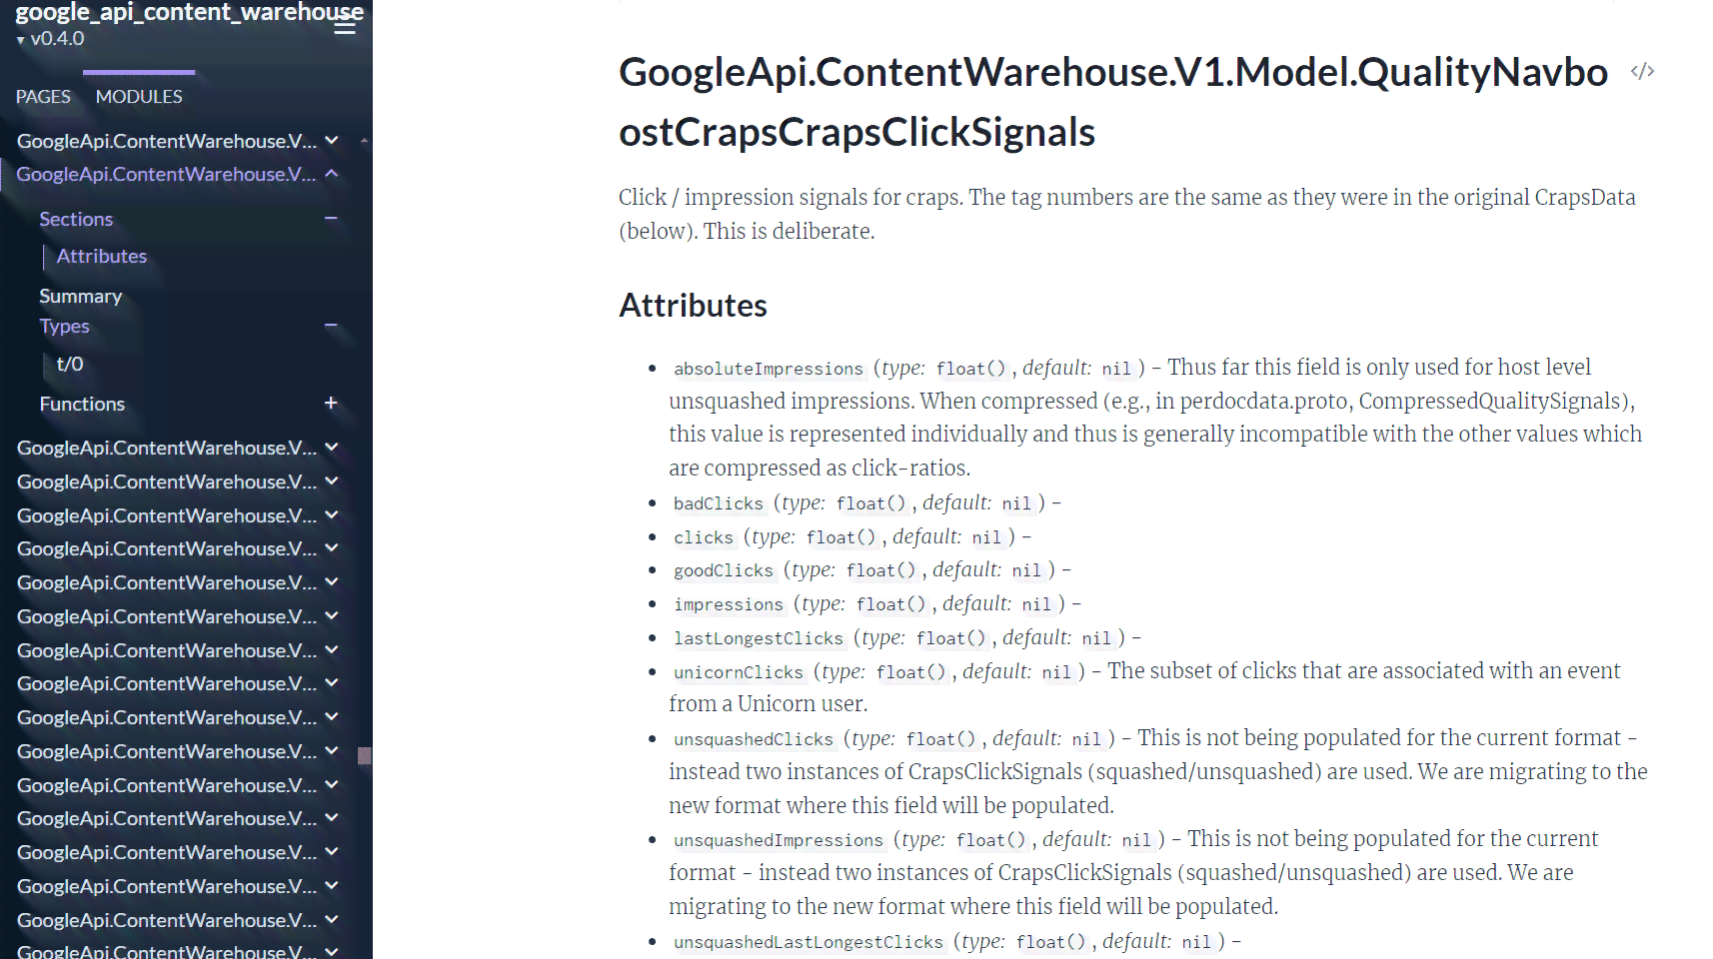The width and height of the screenshot is (1713, 959).
Task: Click the absoluteImpressions attribute code link
Action: pyautogui.click(x=768, y=369)
